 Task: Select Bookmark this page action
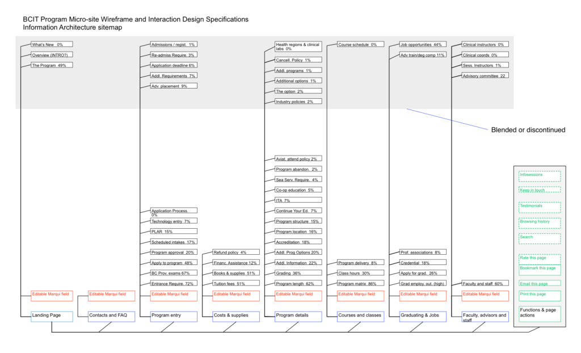coord(538,268)
